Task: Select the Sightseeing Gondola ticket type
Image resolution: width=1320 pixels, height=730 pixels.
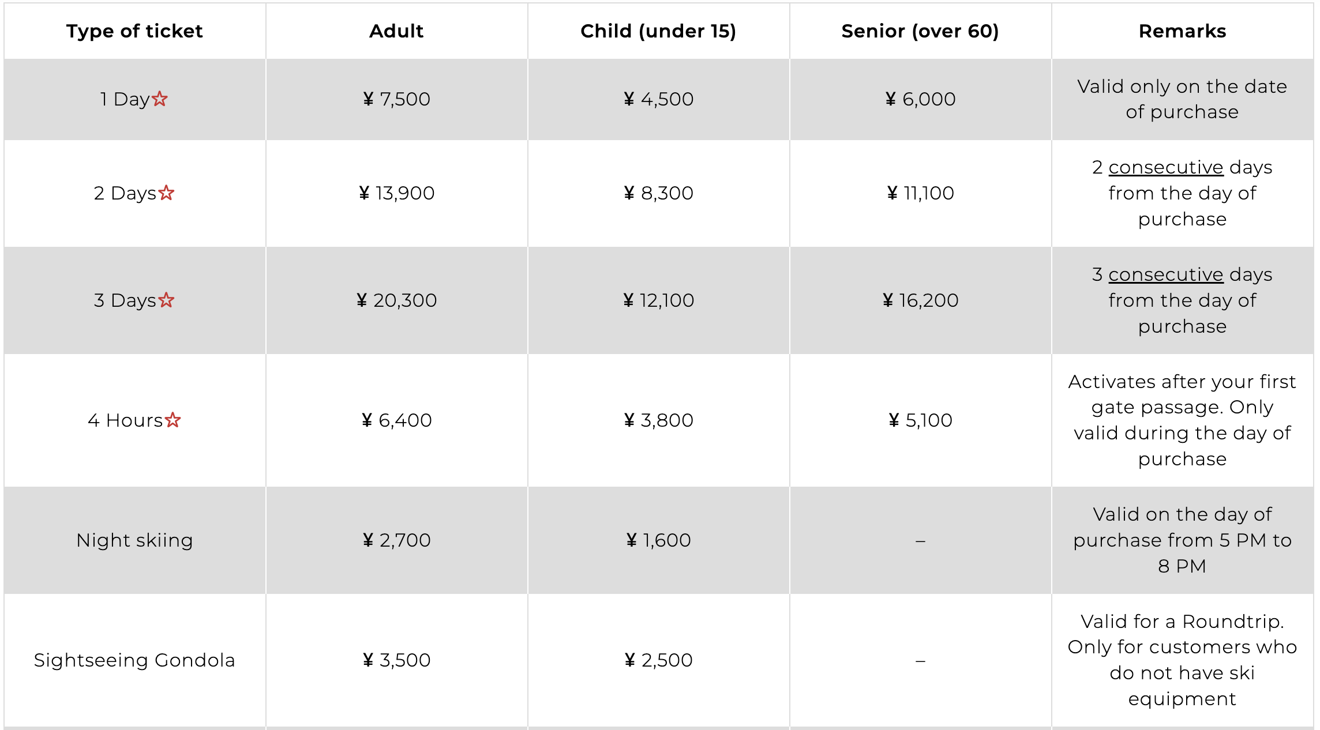Action: pyautogui.click(x=134, y=660)
